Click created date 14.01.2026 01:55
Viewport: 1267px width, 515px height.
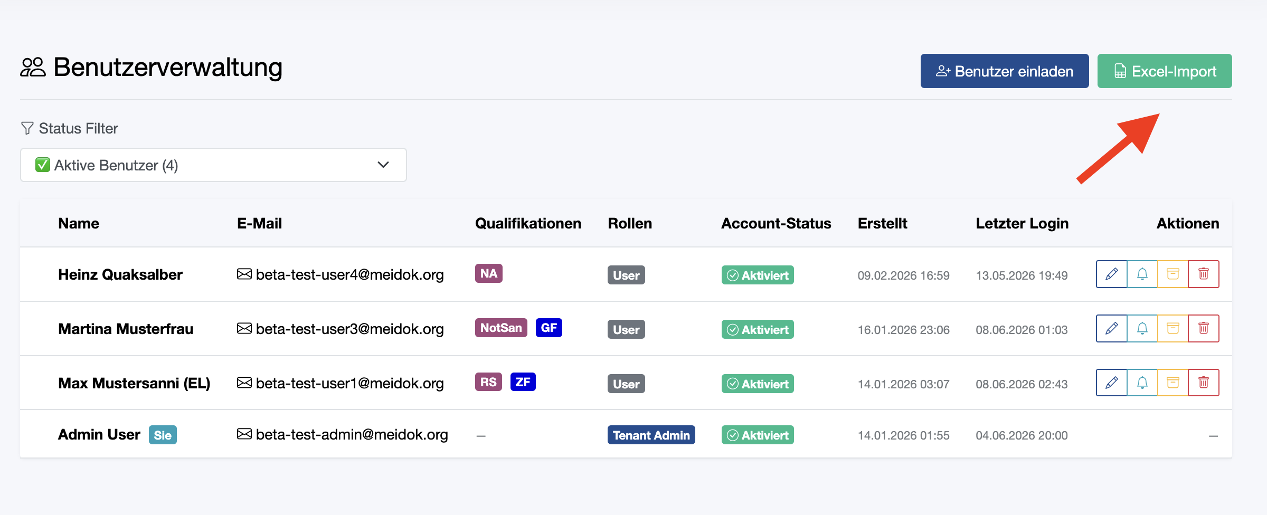click(x=904, y=435)
